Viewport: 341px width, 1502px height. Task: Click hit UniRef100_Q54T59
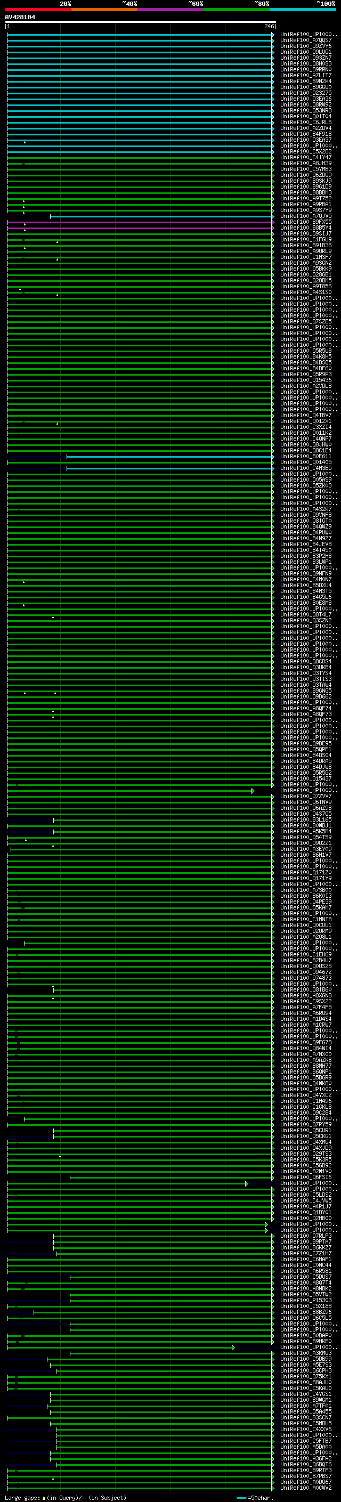click(305, 837)
